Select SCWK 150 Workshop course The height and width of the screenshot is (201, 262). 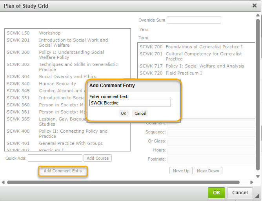67,33
